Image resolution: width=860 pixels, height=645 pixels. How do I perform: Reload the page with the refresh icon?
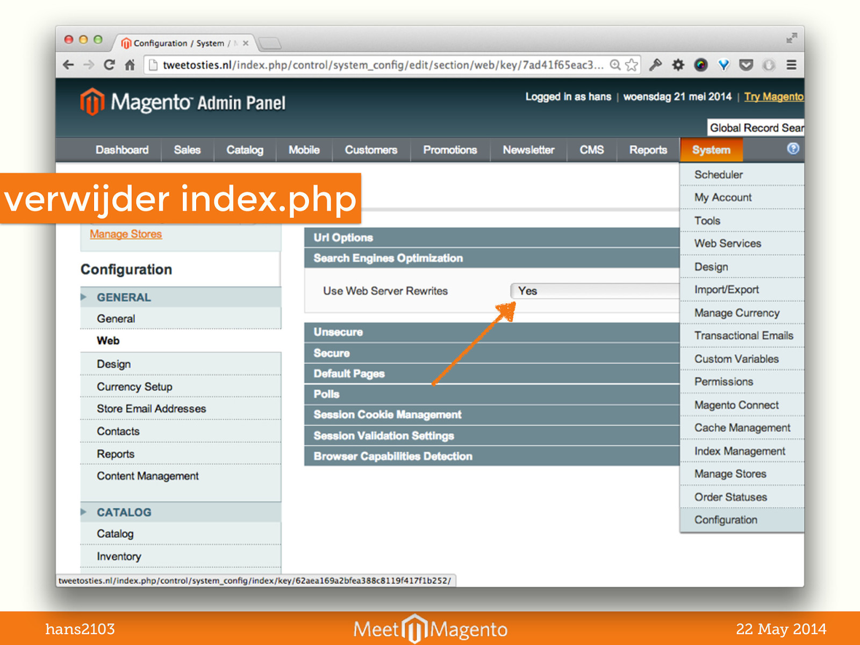[x=109, y=65]
